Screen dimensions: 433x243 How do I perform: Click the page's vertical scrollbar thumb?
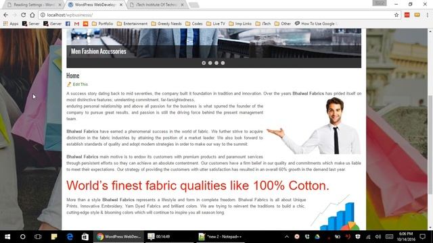[x=430, y=144]
